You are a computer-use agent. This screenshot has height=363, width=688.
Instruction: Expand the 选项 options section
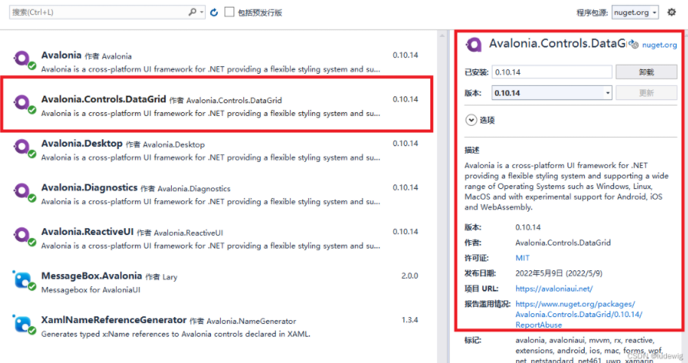(471, 120)
